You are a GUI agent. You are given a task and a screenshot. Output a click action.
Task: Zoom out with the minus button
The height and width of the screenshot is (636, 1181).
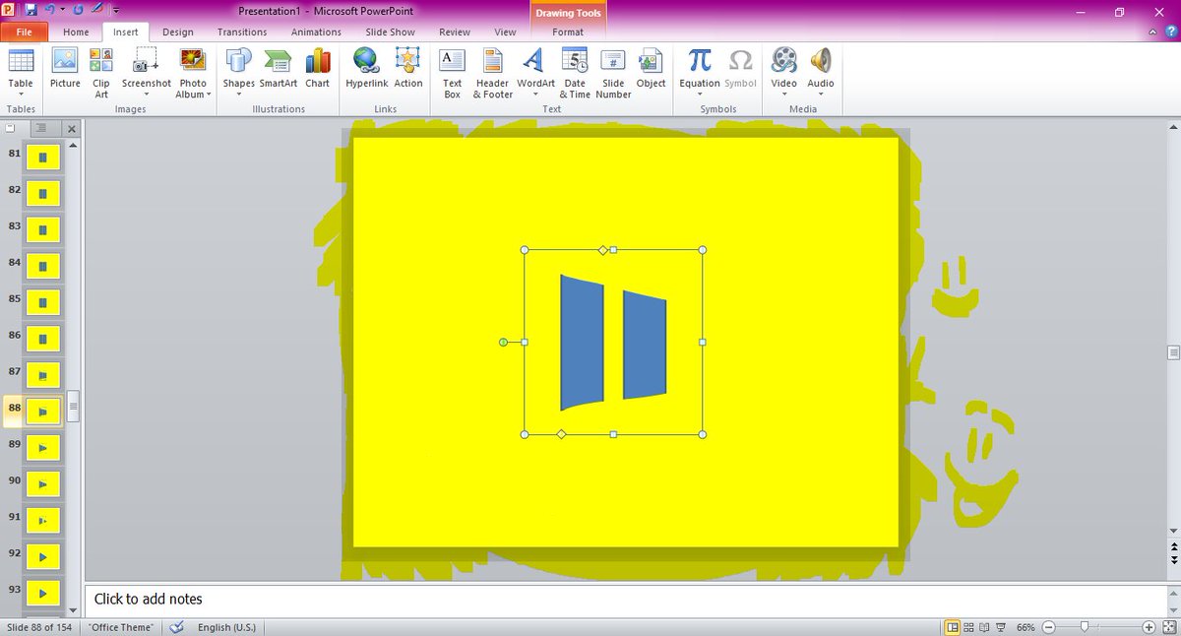[x=1049, y=627]
